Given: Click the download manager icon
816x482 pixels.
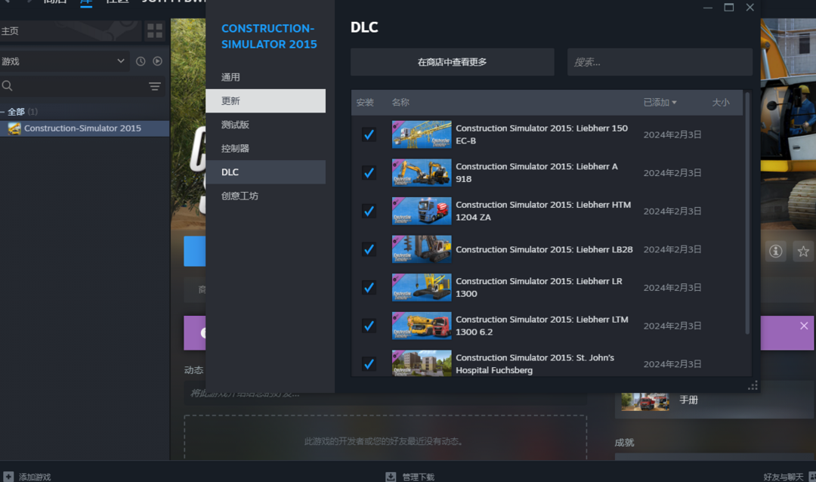Looking at the screenshot, I should (391, 477).
